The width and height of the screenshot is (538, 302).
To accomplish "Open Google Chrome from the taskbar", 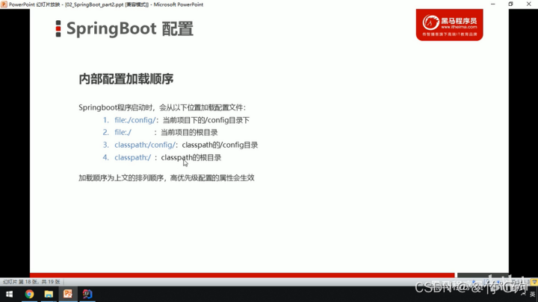I will pyautogui.click(x=29, y=294).
